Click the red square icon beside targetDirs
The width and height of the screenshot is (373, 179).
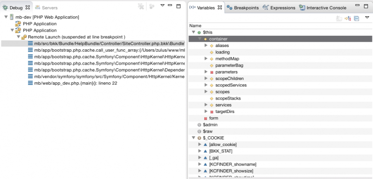click(212, 112)
